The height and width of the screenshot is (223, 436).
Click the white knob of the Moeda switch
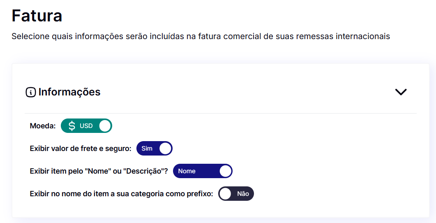pos(105,126)
